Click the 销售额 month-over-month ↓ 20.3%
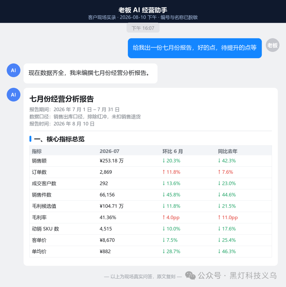Viewport: 286px width, 287px height. point(171,161)
